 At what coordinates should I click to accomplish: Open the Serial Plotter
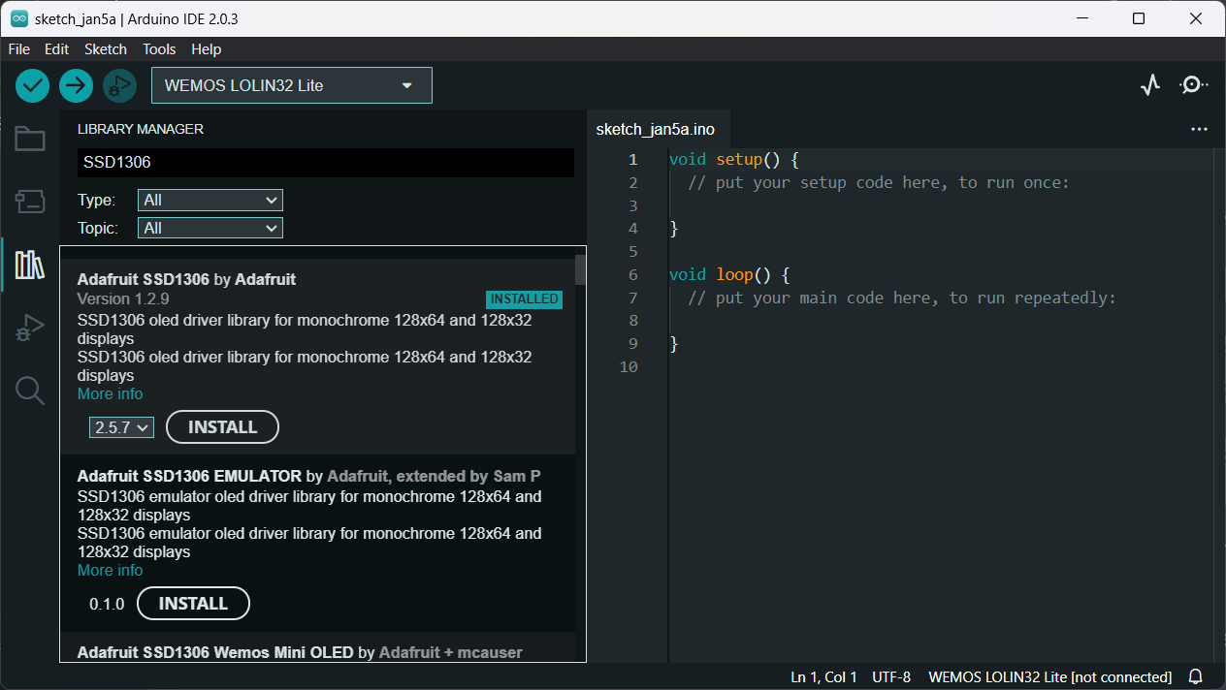coord(1150,85)
